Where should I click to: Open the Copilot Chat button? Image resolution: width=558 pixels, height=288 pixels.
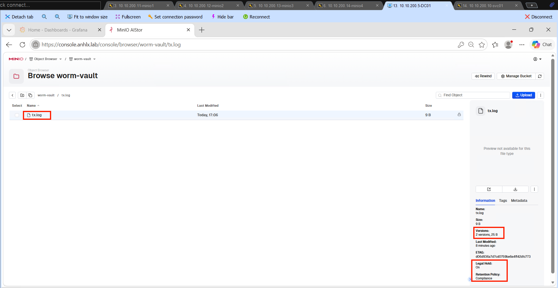[x=542, y=45]
